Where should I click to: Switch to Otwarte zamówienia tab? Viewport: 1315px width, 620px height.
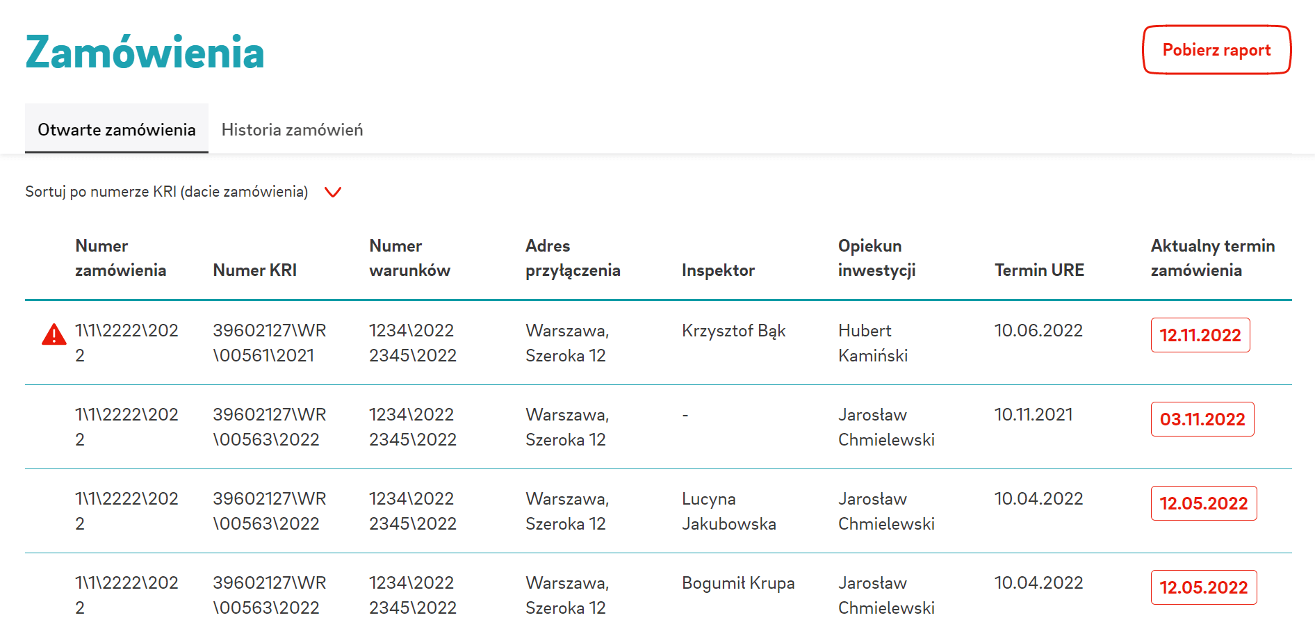coord(117,130)
